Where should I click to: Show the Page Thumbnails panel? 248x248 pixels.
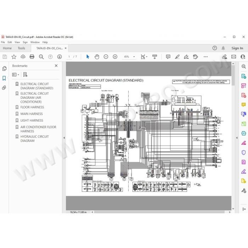point(4,68)
